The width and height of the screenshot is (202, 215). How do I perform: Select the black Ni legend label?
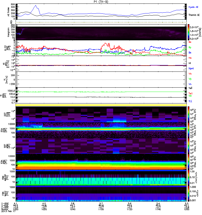(x=190, y=63)
